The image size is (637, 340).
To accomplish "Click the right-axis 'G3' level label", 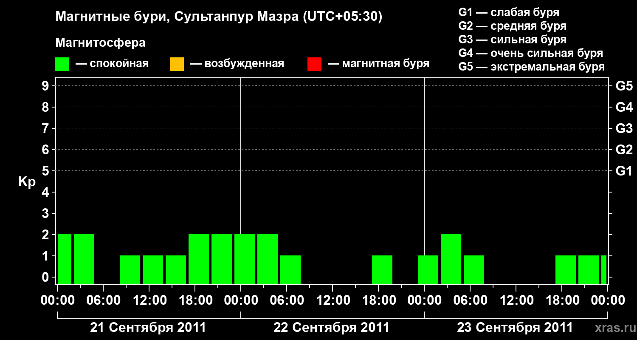I will [624, 128].
